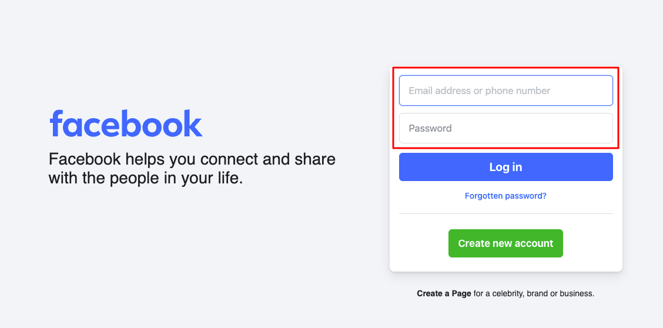This screenshot has width=663, height=328.
Task: Click the double "oo" in the facebook logo
Action: pyautogui.click(x=158, y=125)
